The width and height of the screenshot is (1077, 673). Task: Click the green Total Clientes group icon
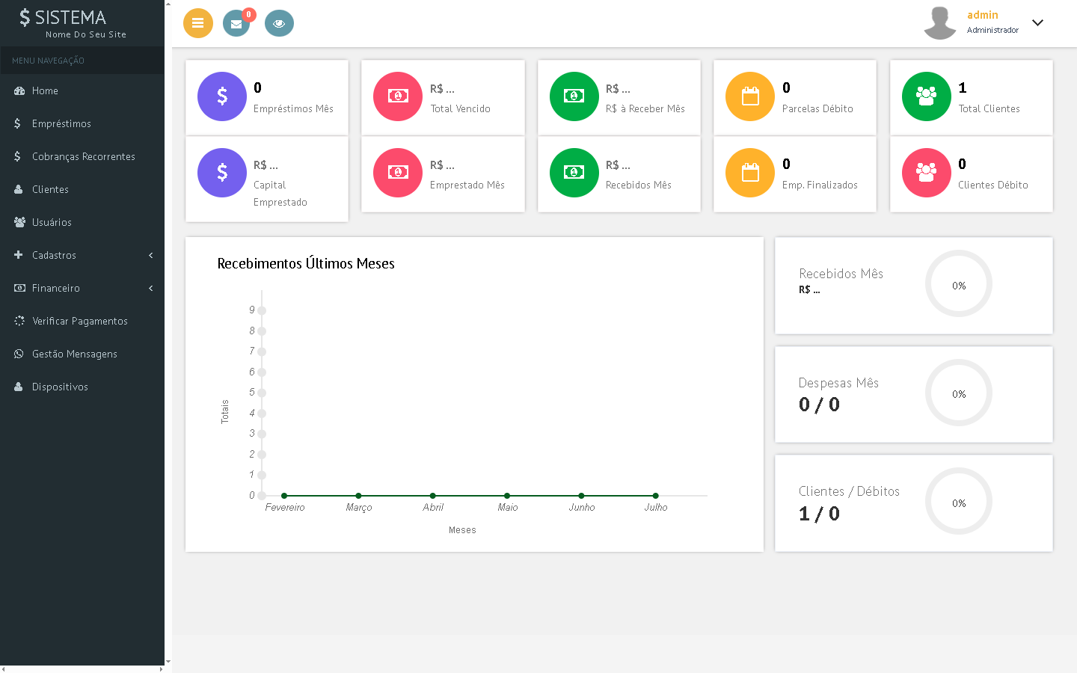point(927,96)
